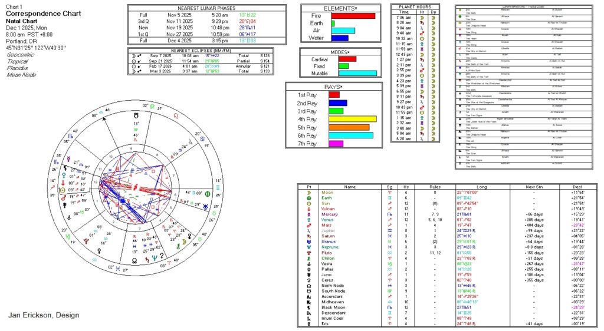Select the Uranus glyph in the planet table
Viewport: 604px width, 331px height.
308,241
